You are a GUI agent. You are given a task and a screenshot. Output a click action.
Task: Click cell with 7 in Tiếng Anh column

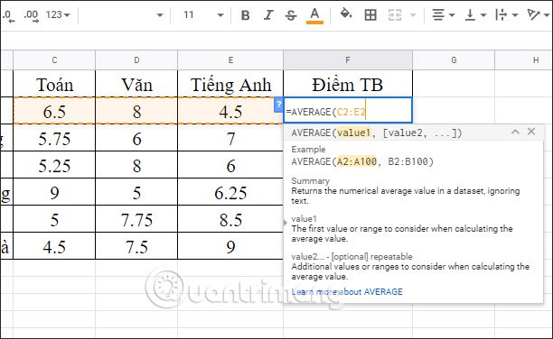[x=230, y=138]
